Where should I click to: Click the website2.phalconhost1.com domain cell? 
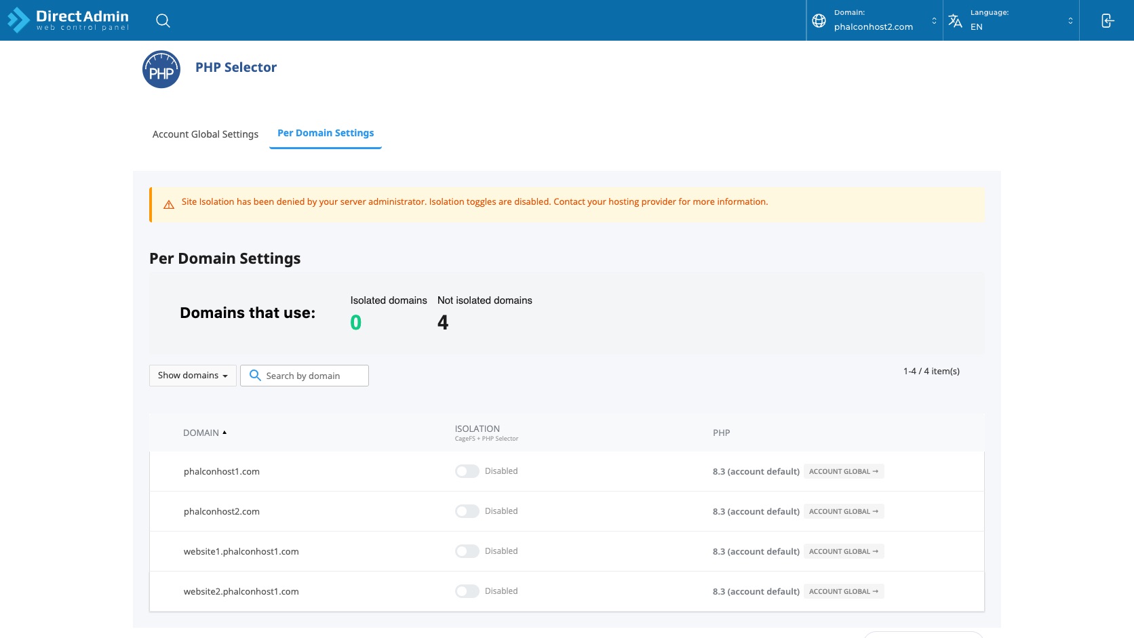coord(241,591)
